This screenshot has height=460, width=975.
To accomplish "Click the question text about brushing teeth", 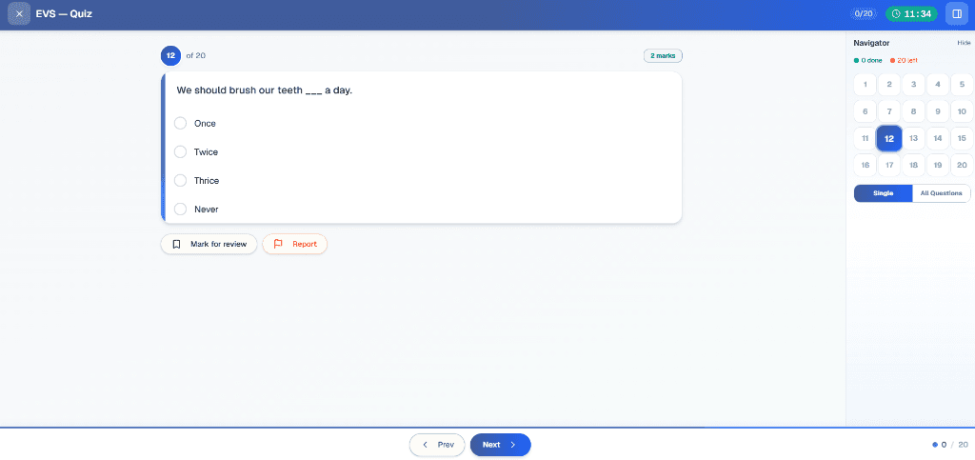I will (x=265, y=90).
